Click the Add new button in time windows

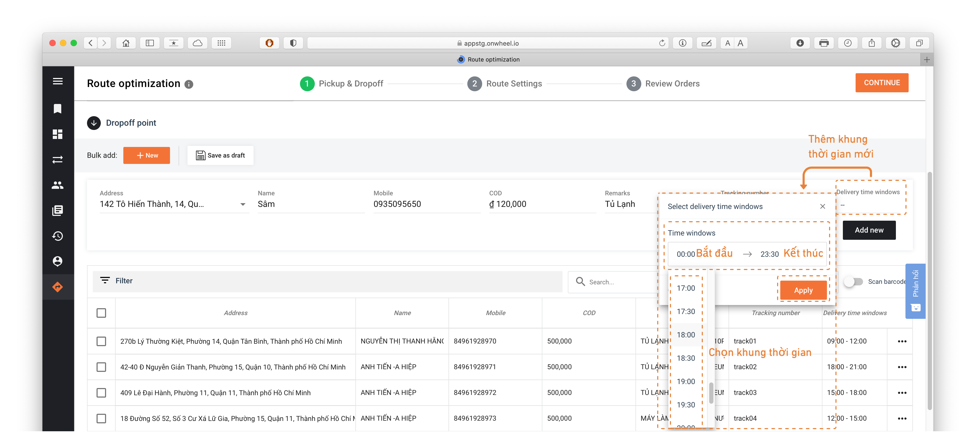pos(869,230)
